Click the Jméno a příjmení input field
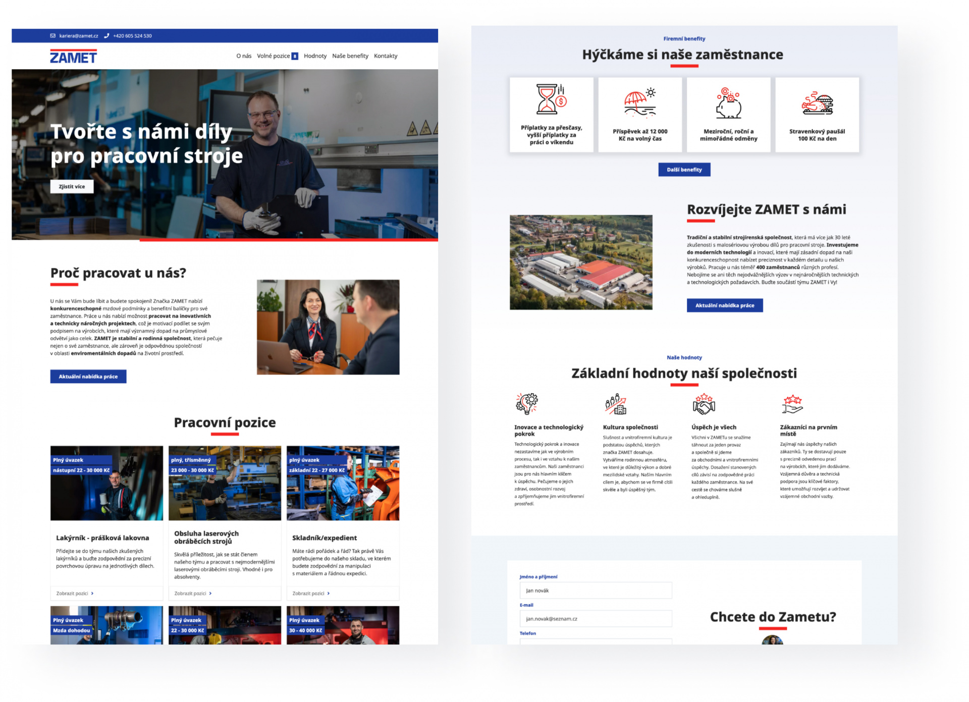This screenshot has width=969, height=702. 596,590
